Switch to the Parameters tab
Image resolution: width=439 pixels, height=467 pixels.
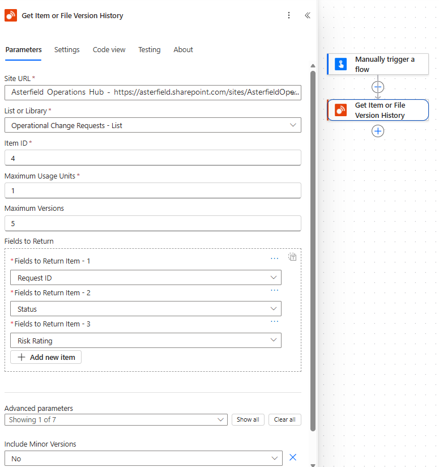(x=24, y=50)
